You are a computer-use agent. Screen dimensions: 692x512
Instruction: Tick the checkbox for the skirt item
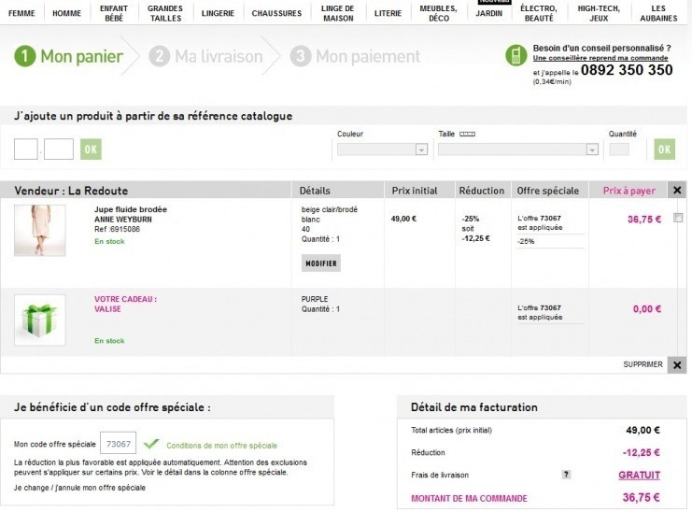coord(678,218)
